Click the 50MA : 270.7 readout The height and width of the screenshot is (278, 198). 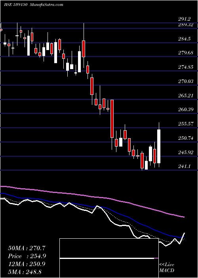click(x=27, y=248)
